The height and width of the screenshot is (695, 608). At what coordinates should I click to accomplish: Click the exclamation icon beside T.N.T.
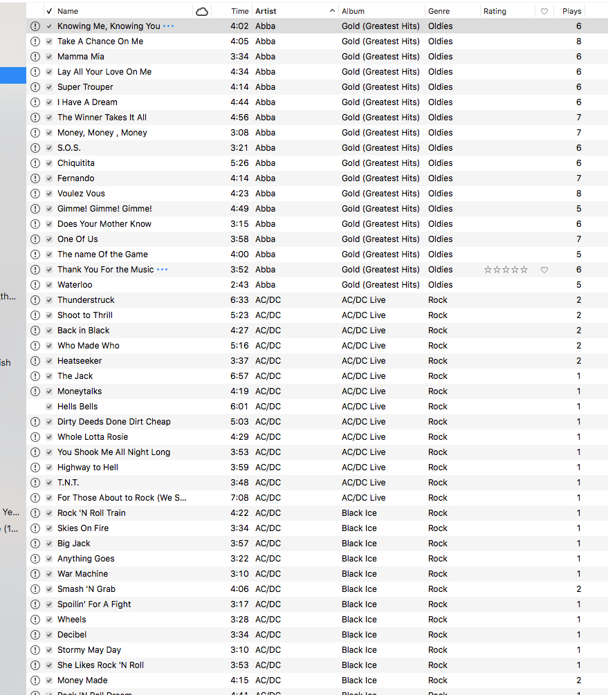pyautogui.click(x=35, y=483)
